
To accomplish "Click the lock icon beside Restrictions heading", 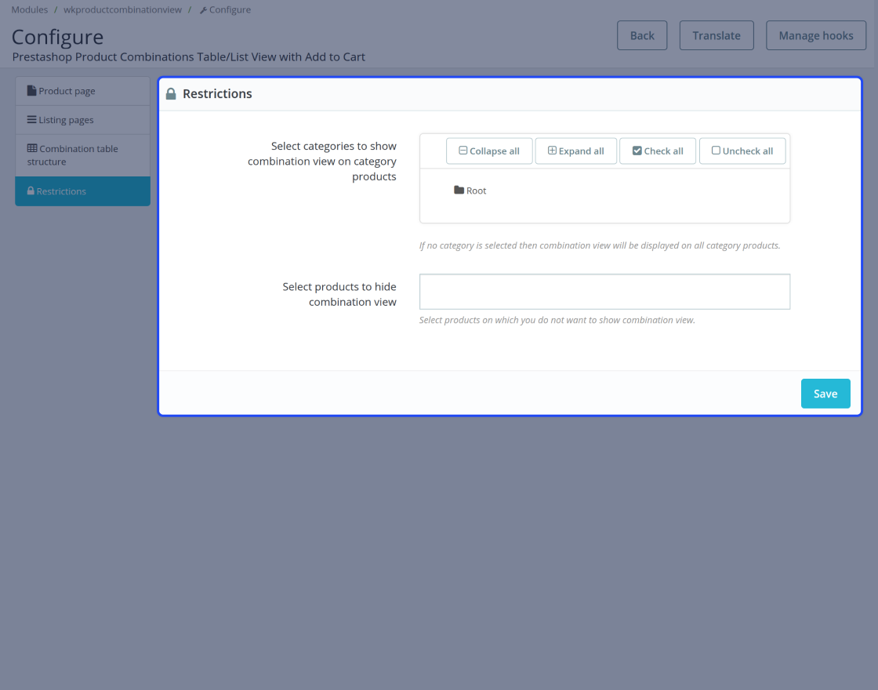I will tap(171, 94).
